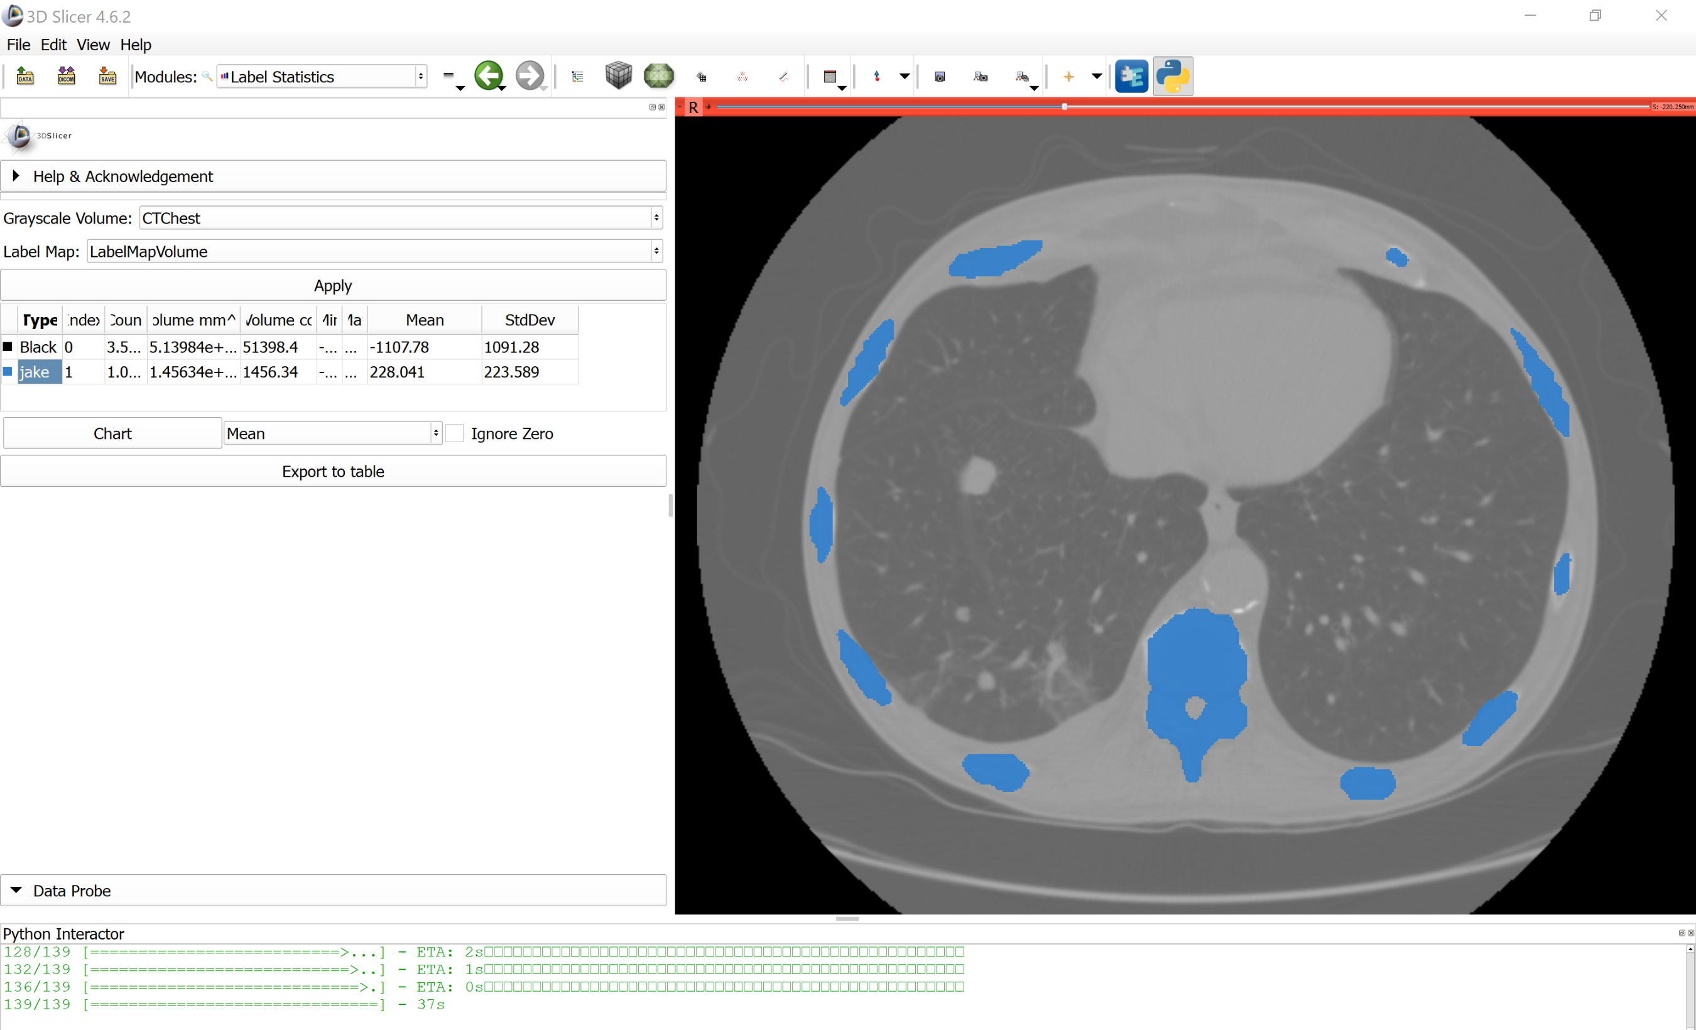
Task: Open the File menu
Action: tap(19, 45)
